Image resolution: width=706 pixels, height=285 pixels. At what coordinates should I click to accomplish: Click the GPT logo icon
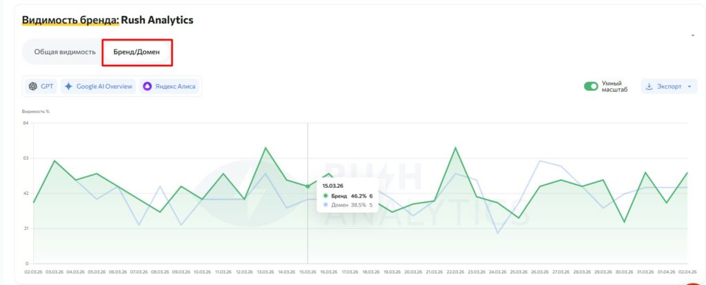[x=32, y=87]
